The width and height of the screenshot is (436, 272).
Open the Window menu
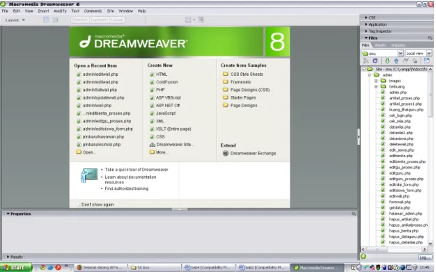click(125, 11)
